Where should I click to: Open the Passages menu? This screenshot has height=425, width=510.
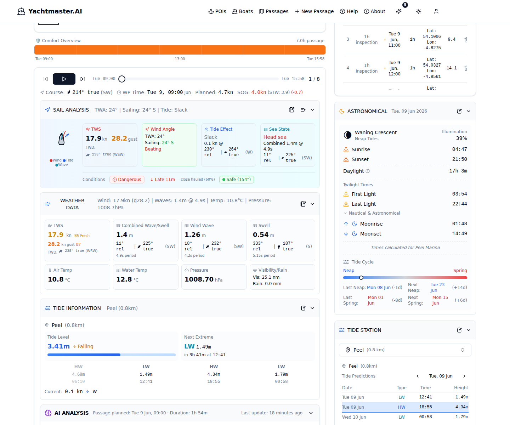[273, 11]
